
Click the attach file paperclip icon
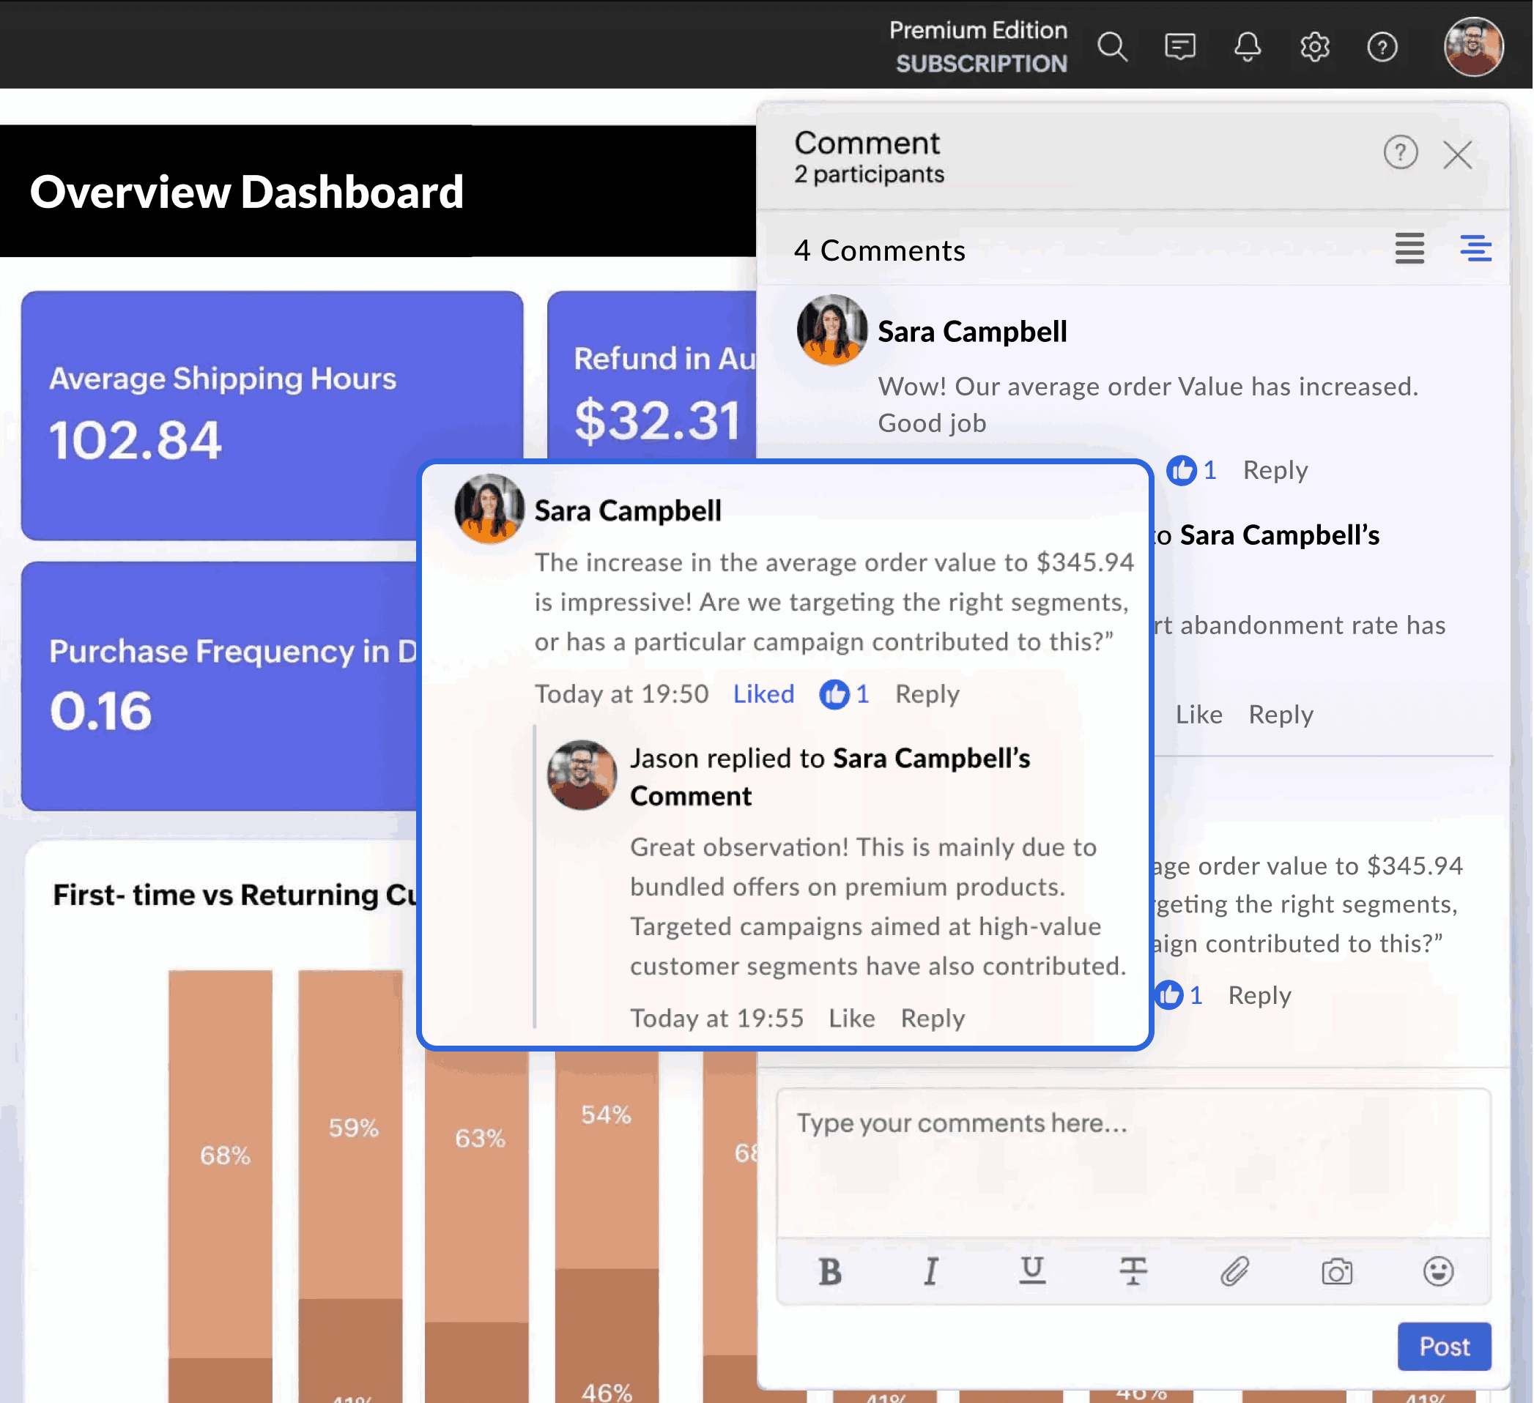coord(1234,1271)
